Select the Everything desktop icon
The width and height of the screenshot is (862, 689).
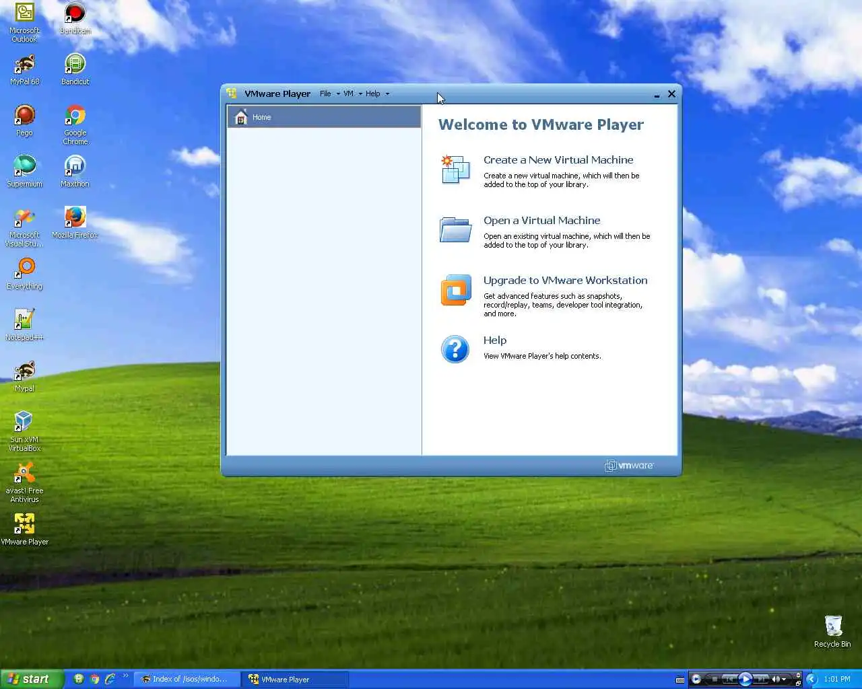click(x=24, y=275)
